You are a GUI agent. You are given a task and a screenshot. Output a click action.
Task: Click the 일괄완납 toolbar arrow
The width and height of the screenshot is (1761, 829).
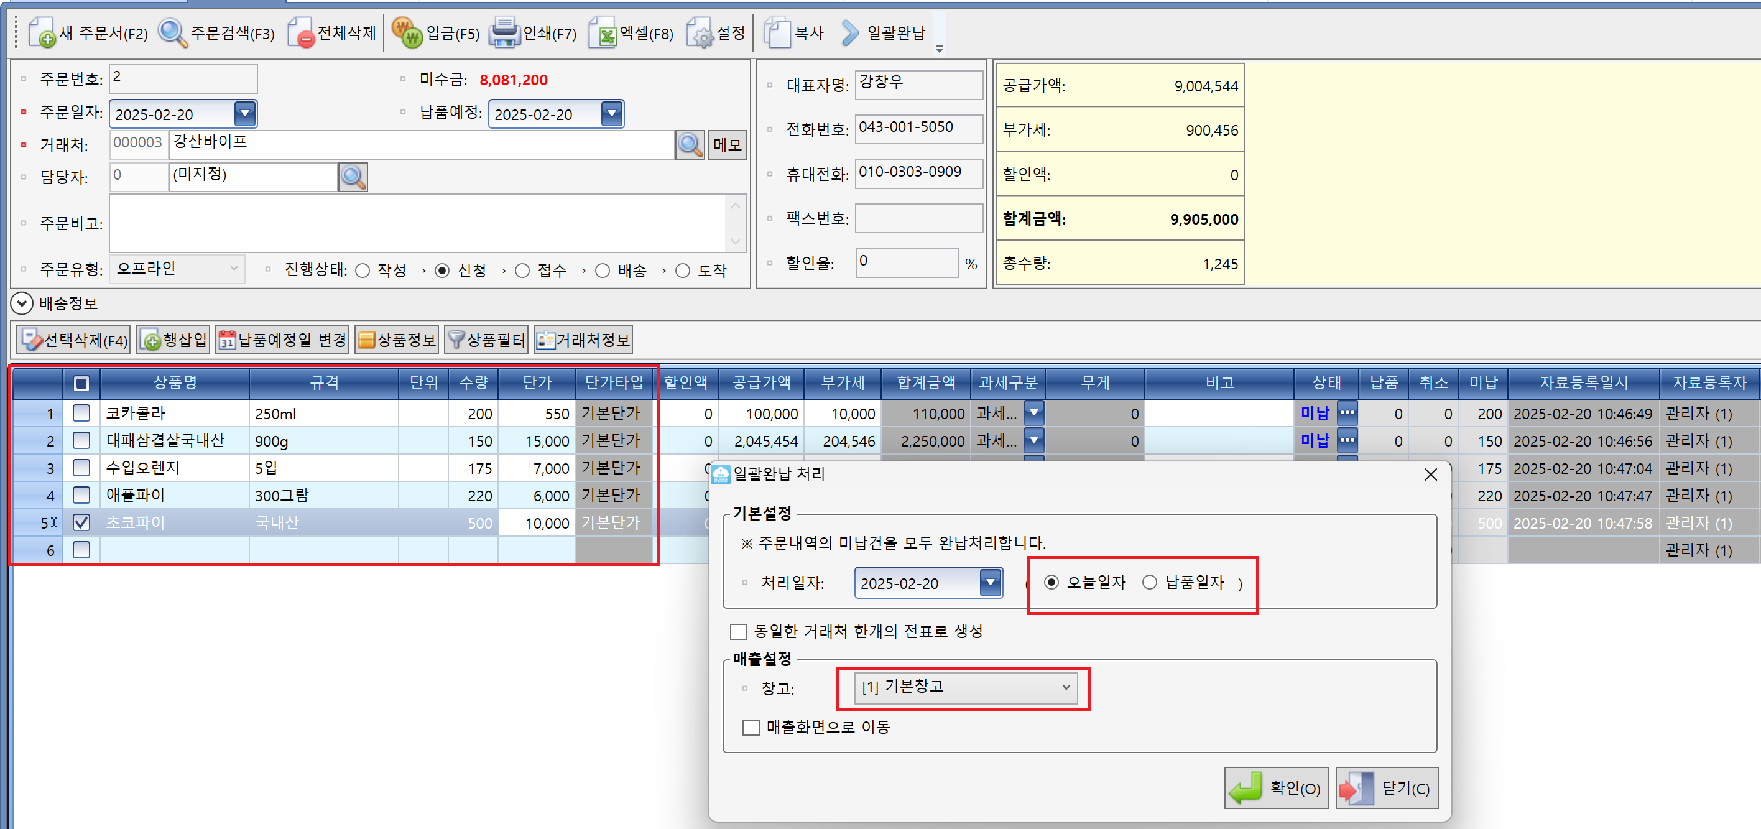[850, 33]
